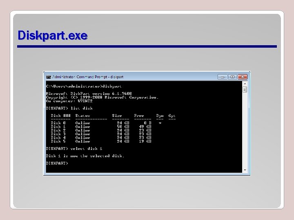This screenshot has width=294, height=220.
Task: Click the 'Diskpart.exe' slide heading
Action: 53,35
